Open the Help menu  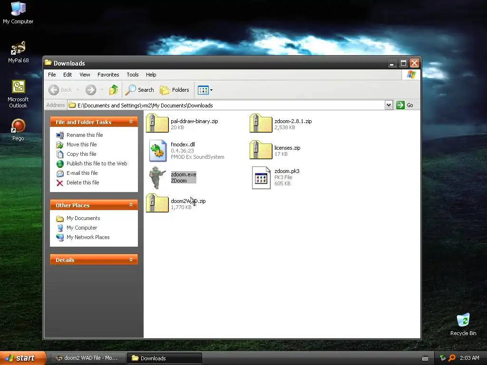tap(151, 75)
